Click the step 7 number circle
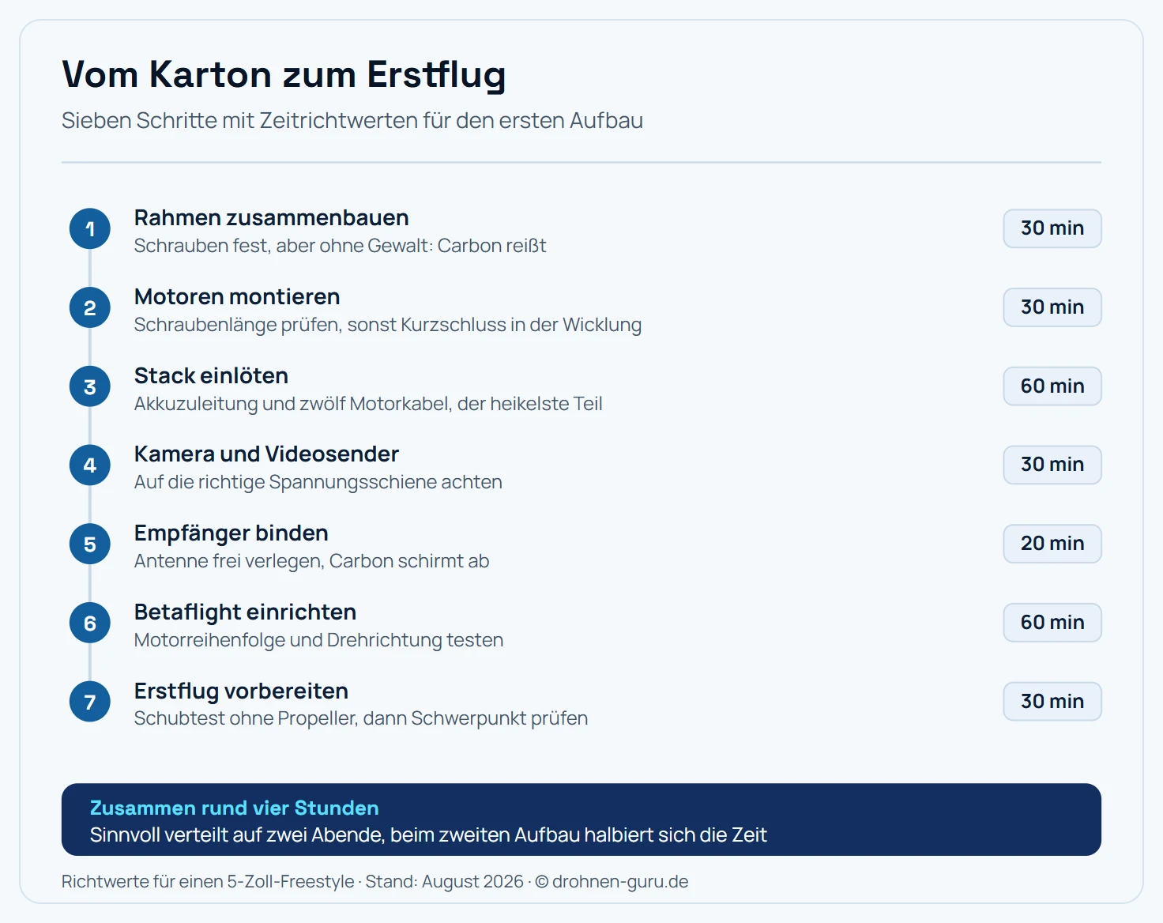This screenshot has width=1163, height=923. (x=90, y=702)
